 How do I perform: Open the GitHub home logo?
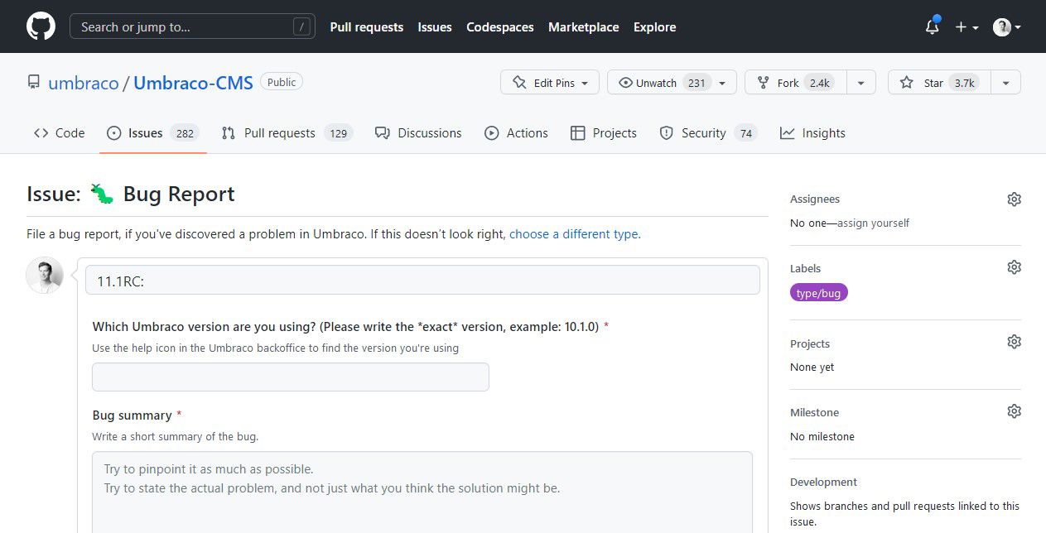pyautogui.click(x=41, y=26)
